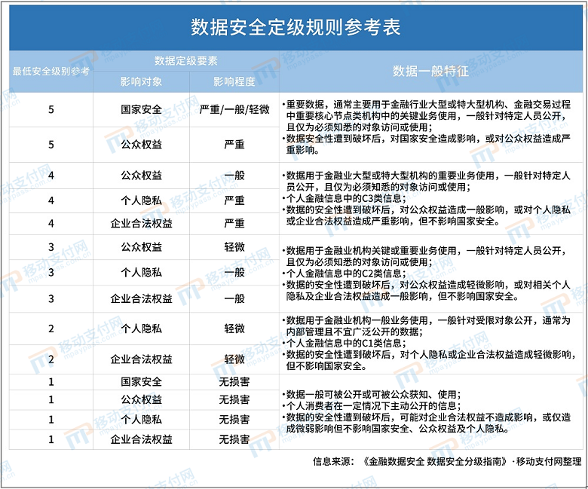The width and height of the screenshot is (588, 489).
Task: Click level 3 in the 企业合法权益 一般 row
Action: click(x=51, y=298)
